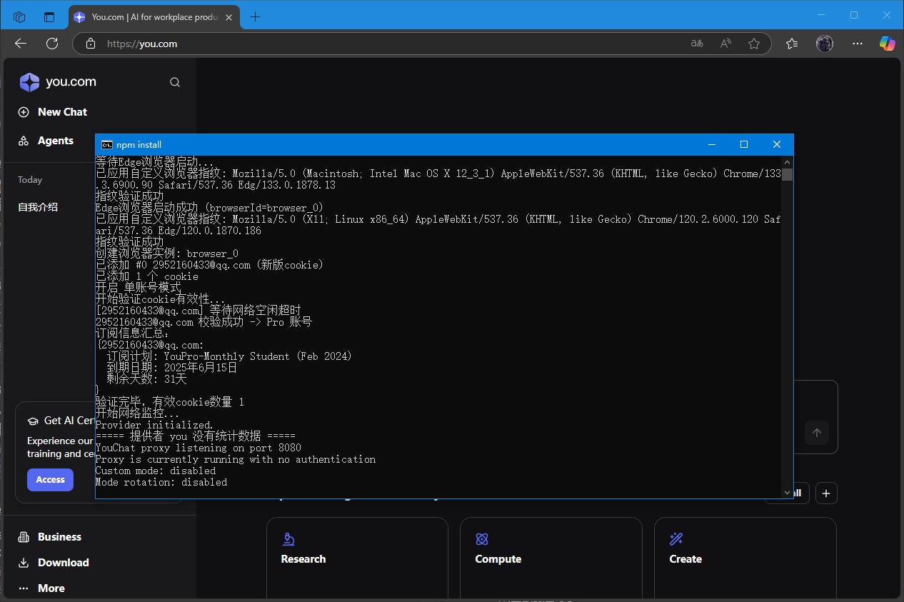The width and height of the screenshot is (904, 602).
Task: Click the blue Access button
Action: pos(50,480)
